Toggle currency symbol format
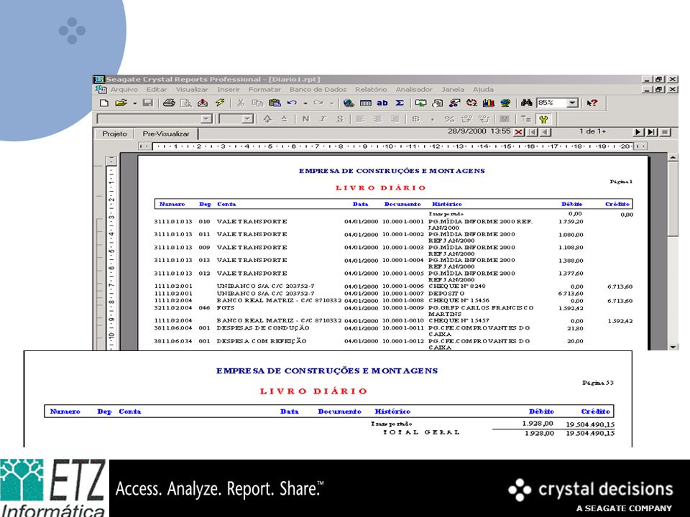Viewport: 690px width, 517px height. click(x=415, y=119)
